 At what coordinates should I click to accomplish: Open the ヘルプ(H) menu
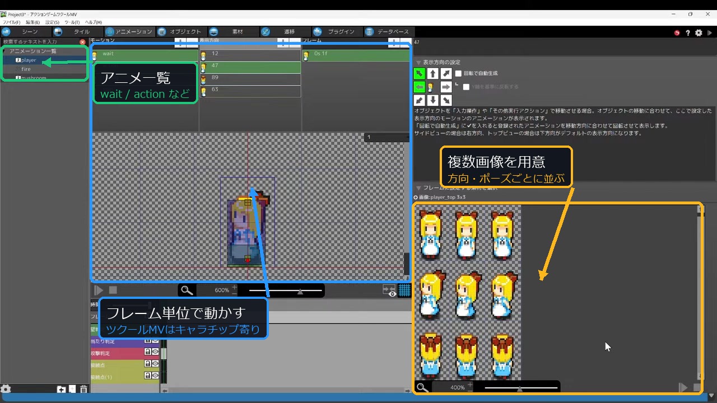tap(93, 22)
